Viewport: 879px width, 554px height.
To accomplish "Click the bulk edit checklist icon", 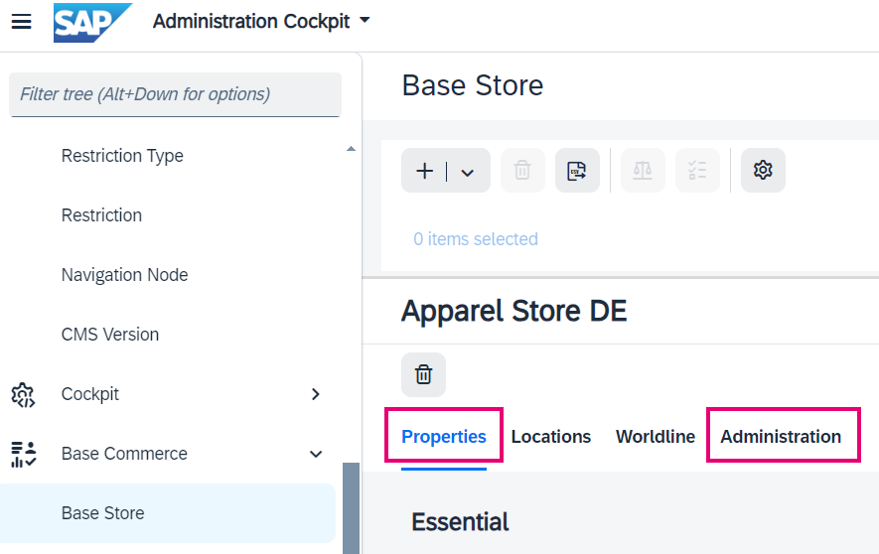I will (x=697, y=171).
